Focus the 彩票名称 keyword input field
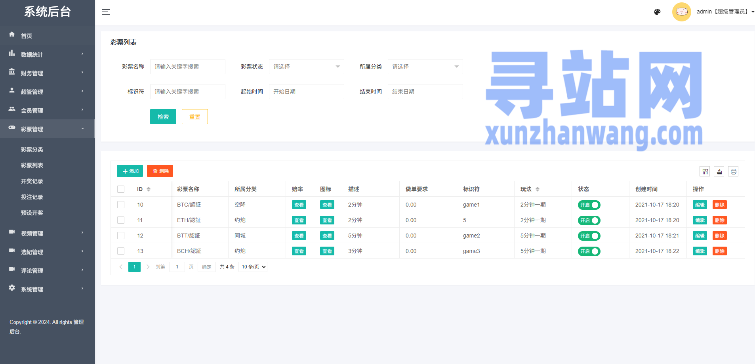This screenshot has height=364, width=755. coord(187,67)
